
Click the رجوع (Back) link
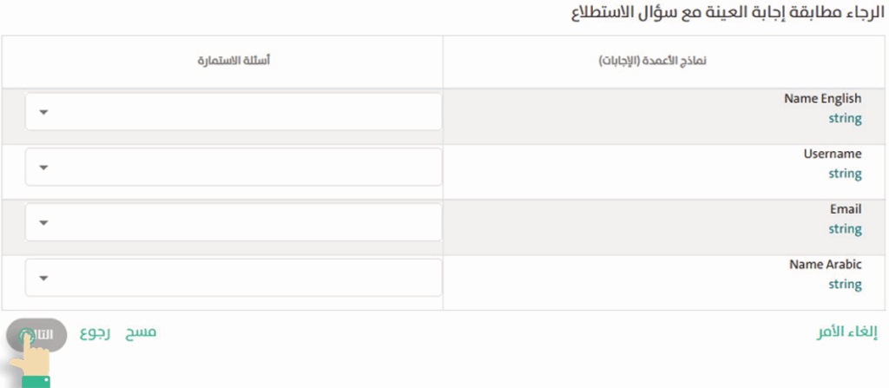click(x=95, y=332)
